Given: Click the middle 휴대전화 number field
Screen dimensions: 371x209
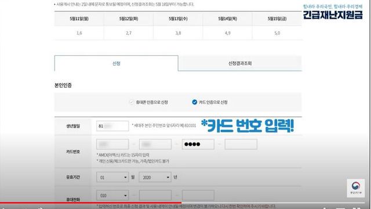Looking at the screenshot, I should click(x=155, y=196).
